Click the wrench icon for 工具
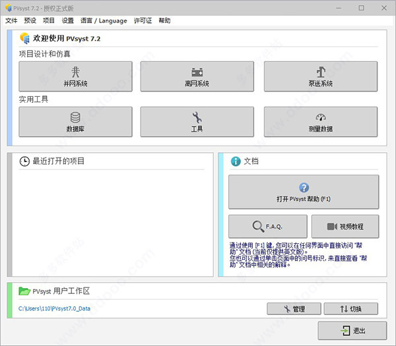 (x=197, y=117)
